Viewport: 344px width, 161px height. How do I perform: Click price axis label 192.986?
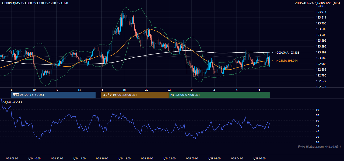[x=321, y=64]
